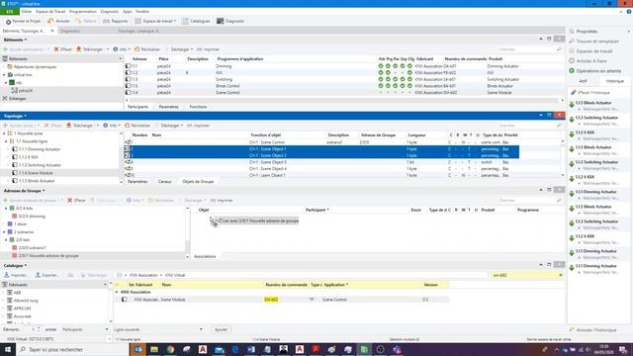The height and width of the screenshot is (356, 633).
Task: Open the Topologie panel title dropdown
Action: [16, 116]
